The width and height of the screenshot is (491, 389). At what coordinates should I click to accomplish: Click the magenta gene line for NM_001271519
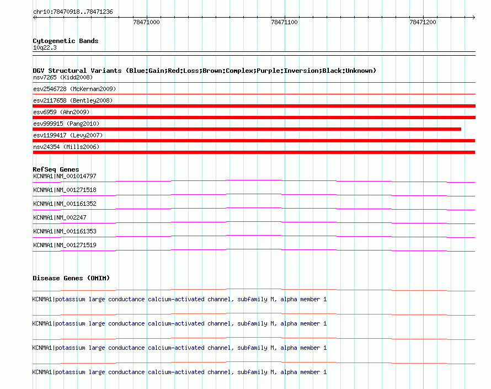(254, 249)
